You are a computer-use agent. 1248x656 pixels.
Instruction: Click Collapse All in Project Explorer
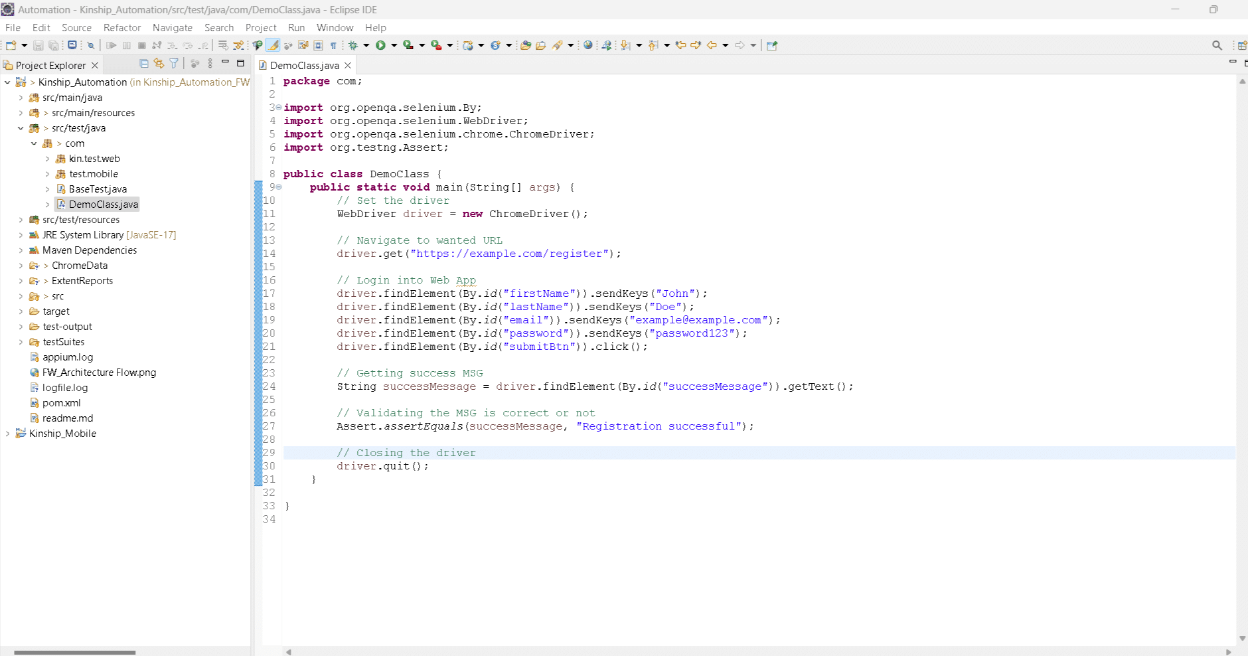click(144, 63)
